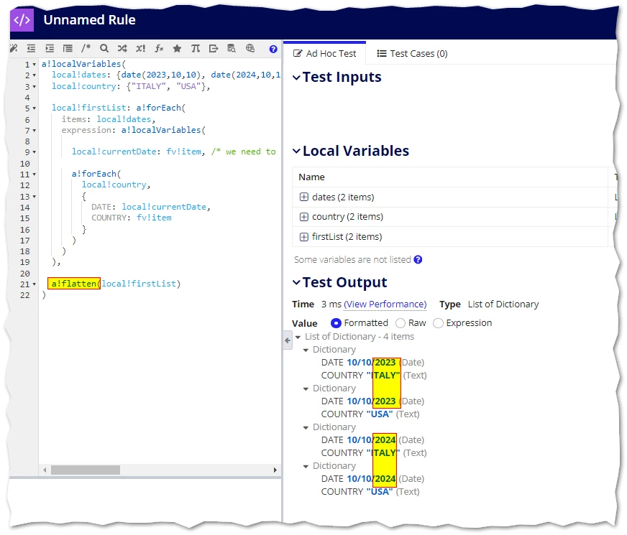
Task: Fold code at line 11 arrow
Action: (x=35, y=175)
